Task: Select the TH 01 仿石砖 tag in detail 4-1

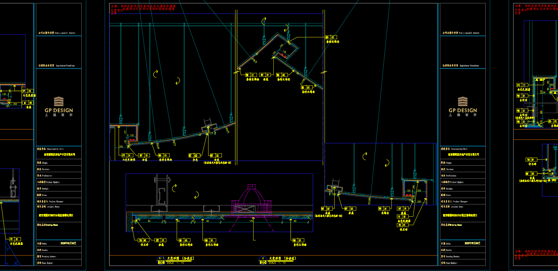Action: [143, 240]
